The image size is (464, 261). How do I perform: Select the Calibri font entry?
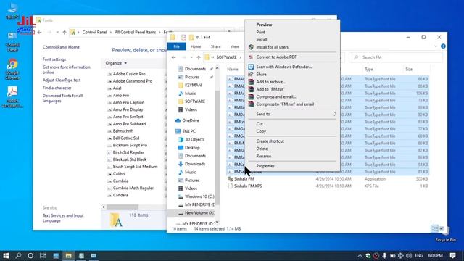pos(119,174)
